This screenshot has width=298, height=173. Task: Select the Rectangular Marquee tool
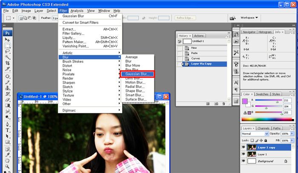click(x=7, y=46)
